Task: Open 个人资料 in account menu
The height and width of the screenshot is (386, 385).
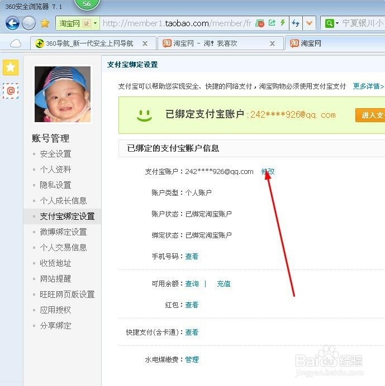Action: [x=55, y=170]
